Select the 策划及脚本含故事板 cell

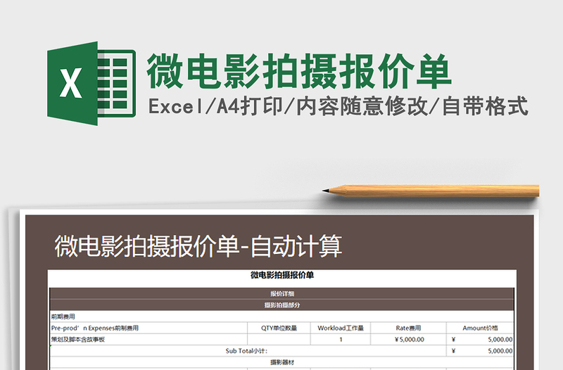[148, 340]
